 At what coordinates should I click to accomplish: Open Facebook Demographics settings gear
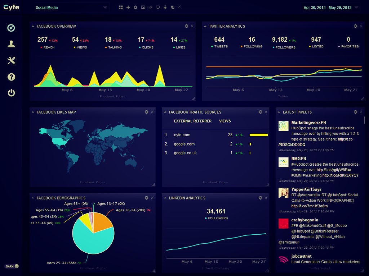click(x=146, y=198)
